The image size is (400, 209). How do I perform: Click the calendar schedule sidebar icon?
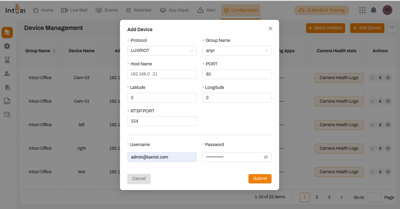(7, 115)
